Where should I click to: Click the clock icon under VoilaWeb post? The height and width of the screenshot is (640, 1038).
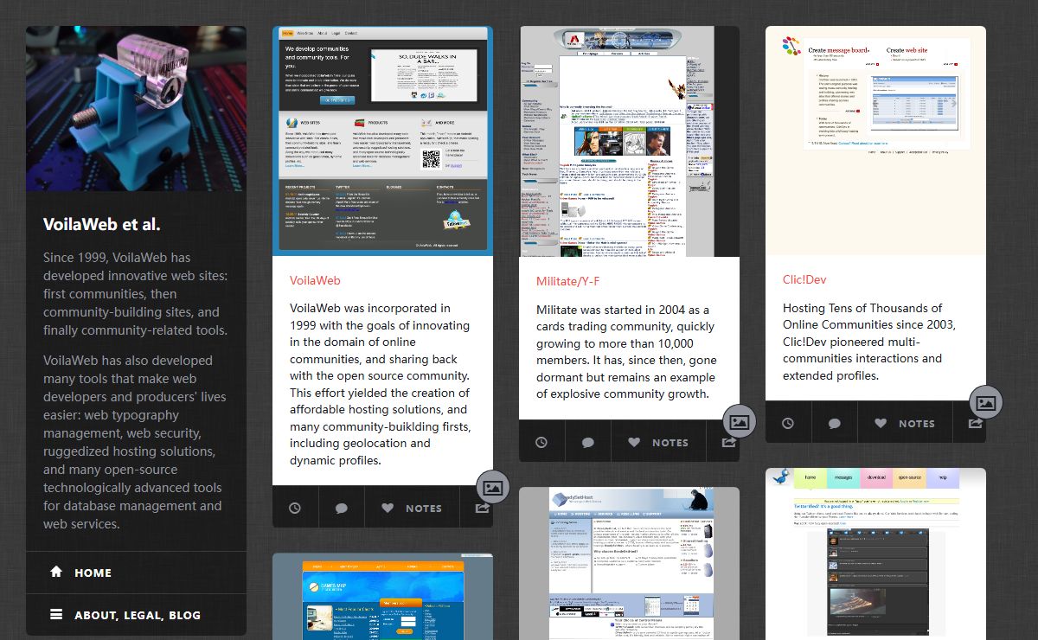pyautogui.click(x=295, y=508)
